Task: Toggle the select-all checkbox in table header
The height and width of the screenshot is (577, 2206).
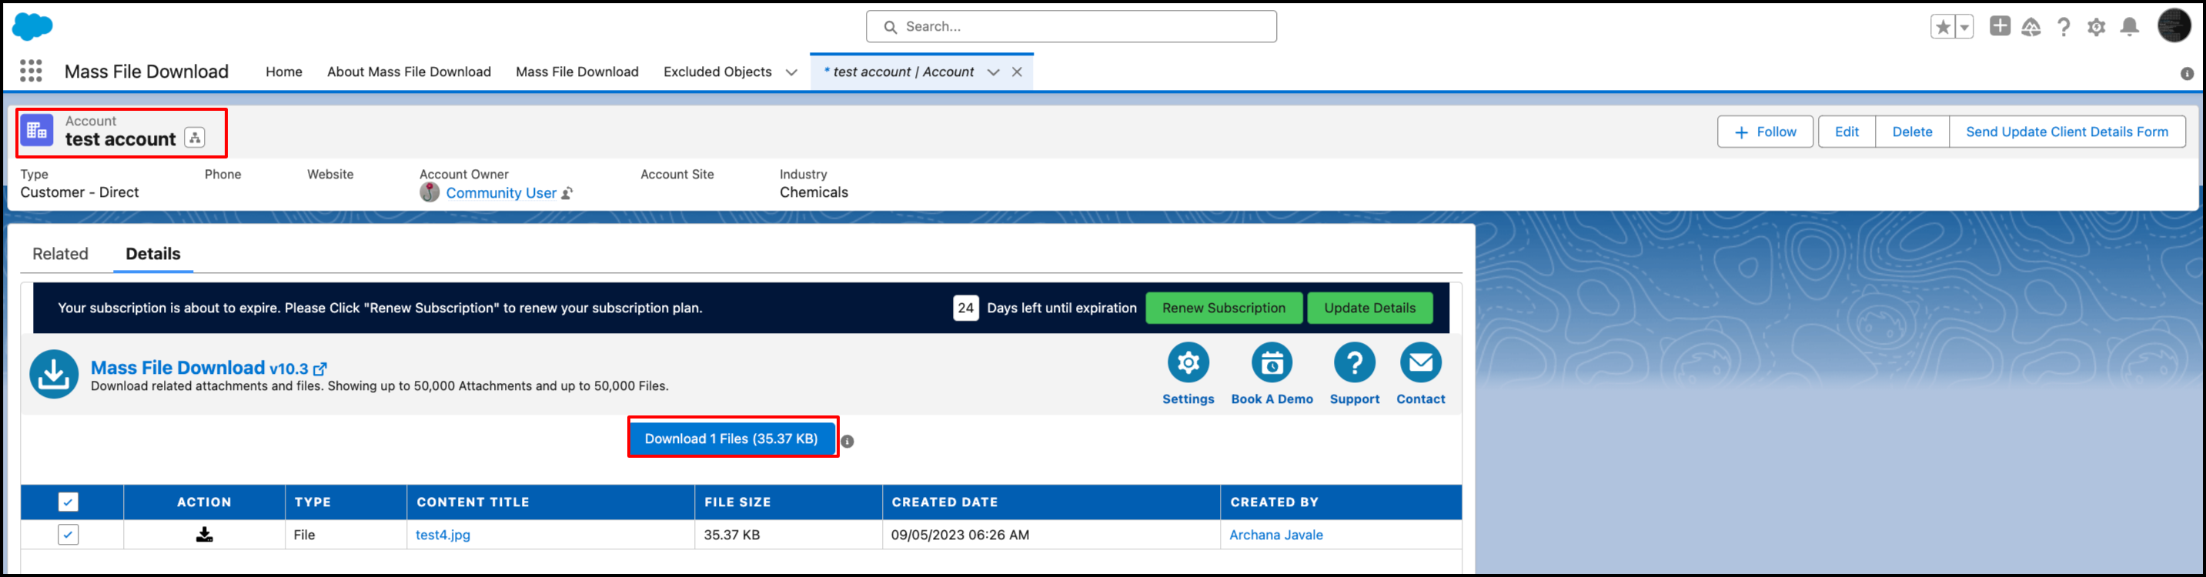Action: [68, 502]
